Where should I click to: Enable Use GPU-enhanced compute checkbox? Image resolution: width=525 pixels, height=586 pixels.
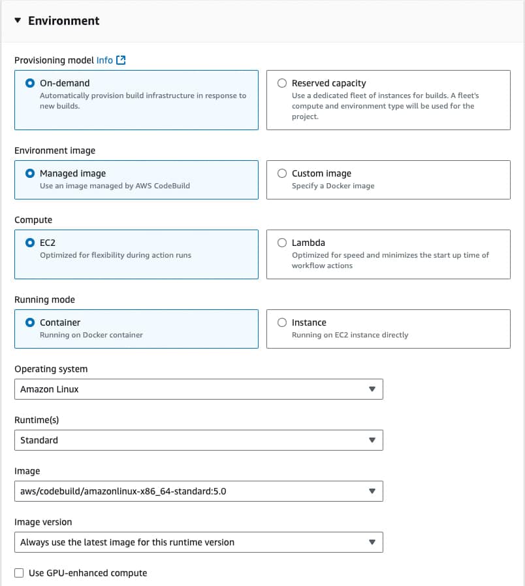point(19,573)
